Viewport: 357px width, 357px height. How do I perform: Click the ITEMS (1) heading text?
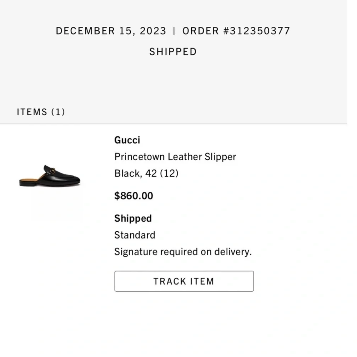pos(41,112)
